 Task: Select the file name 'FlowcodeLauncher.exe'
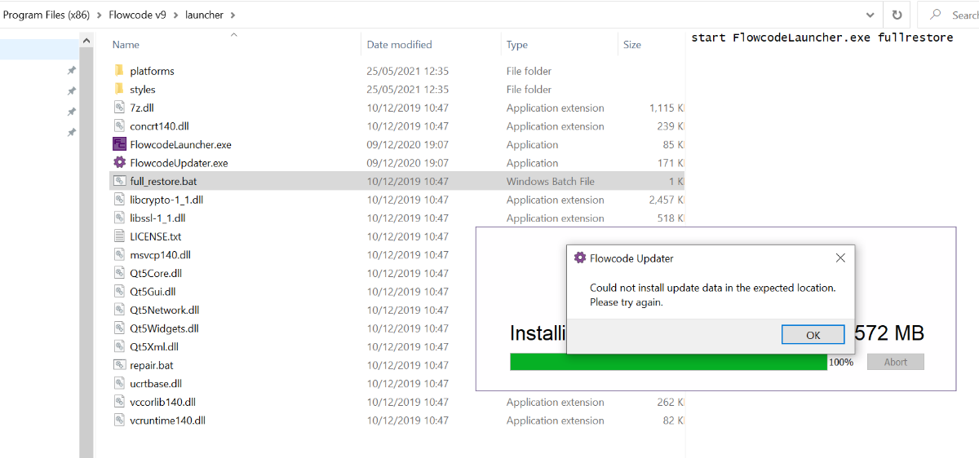180,144
